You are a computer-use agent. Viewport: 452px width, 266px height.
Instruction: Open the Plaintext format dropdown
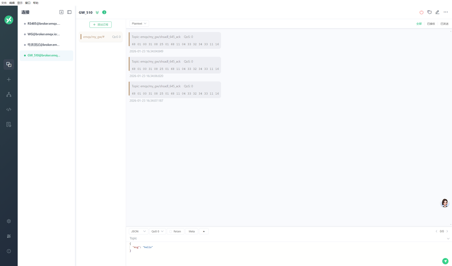[x=139, y=24]
